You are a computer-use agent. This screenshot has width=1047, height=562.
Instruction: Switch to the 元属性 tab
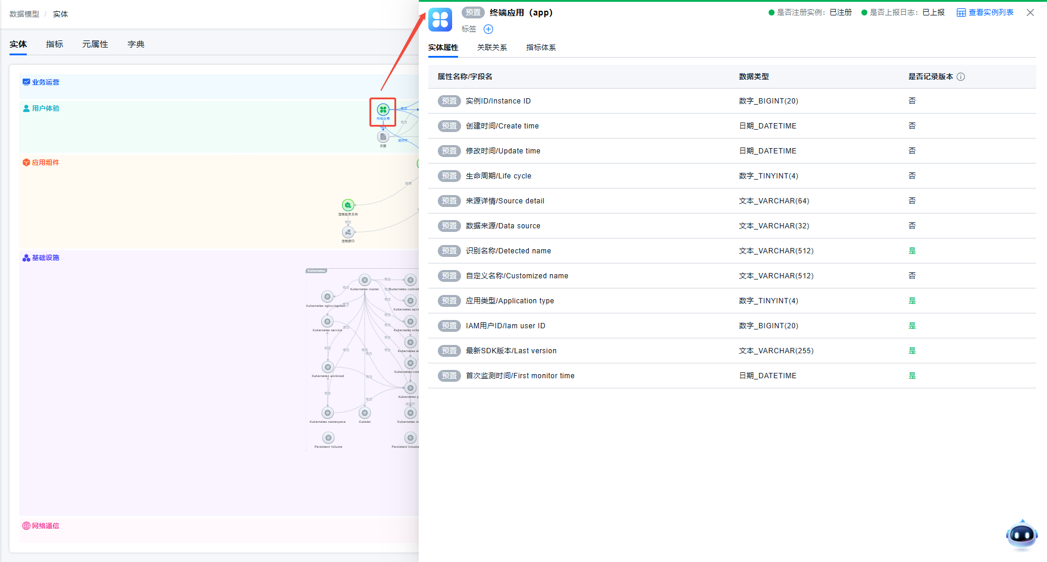[x=95, y=44]
